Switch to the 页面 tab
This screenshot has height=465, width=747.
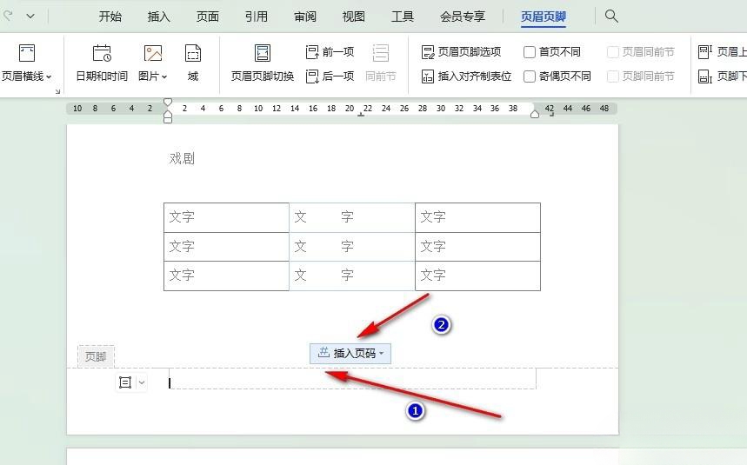pyautogui.click(x=208, y=17)
